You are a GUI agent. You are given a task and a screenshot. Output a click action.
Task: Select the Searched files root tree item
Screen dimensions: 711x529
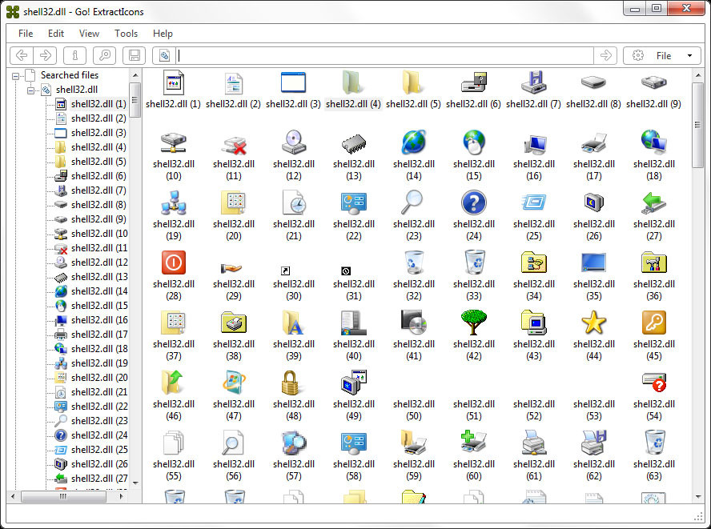pos(70,75)
